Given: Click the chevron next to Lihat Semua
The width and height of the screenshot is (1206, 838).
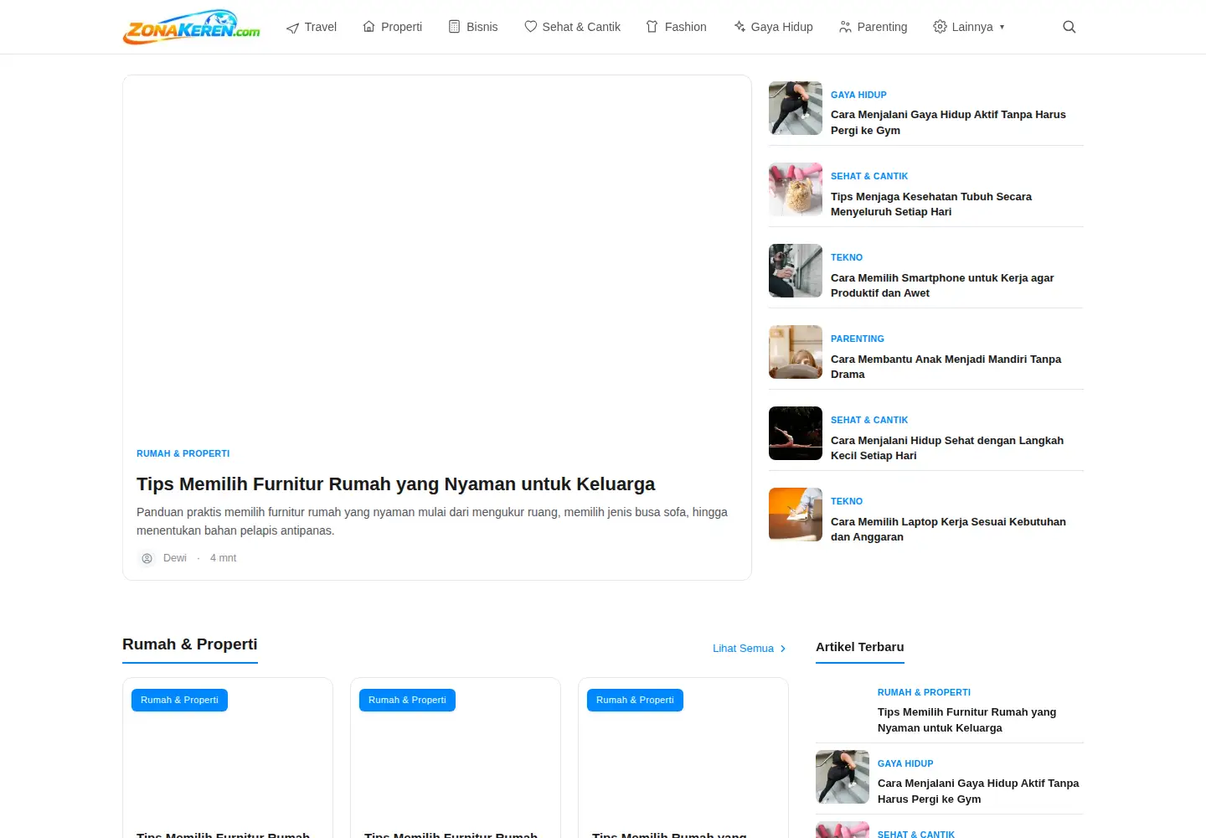Looking at the screenshot, I should pyautogui.click(x=783, y=649).
